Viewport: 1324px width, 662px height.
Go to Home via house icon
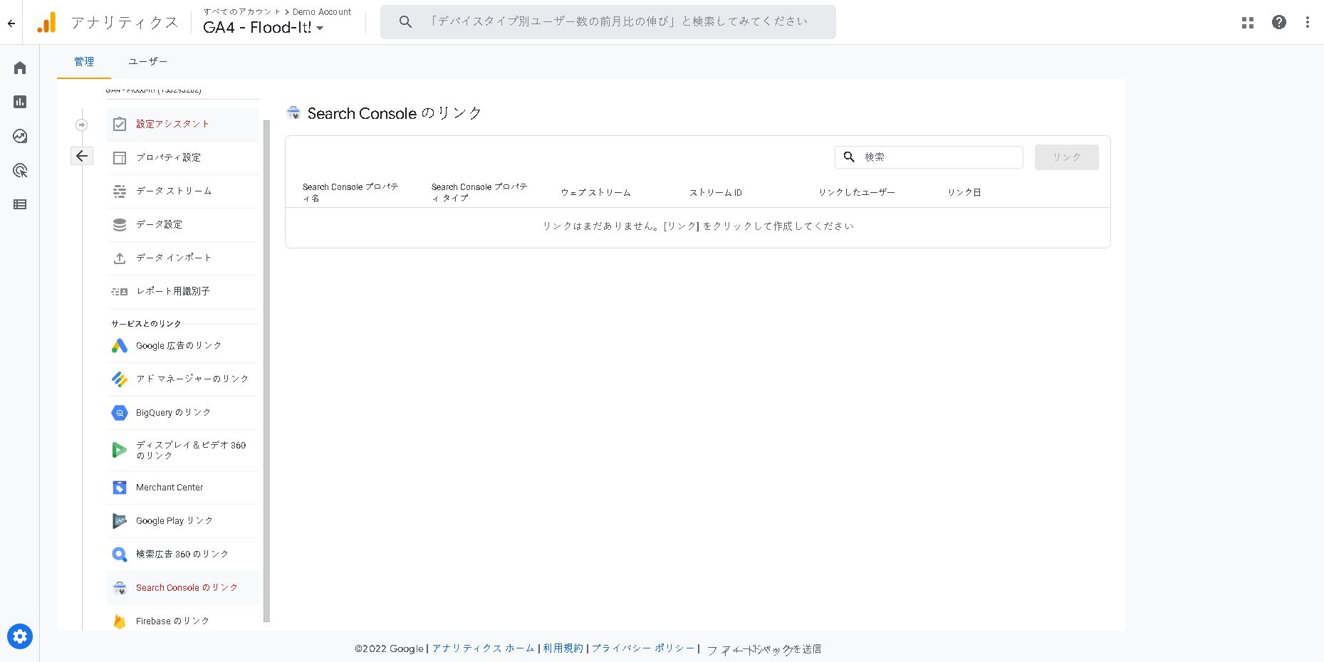click(20, 68)
